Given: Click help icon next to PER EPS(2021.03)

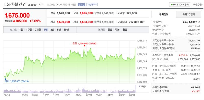Looking at the screenshot, I should (x=175, y=66).
